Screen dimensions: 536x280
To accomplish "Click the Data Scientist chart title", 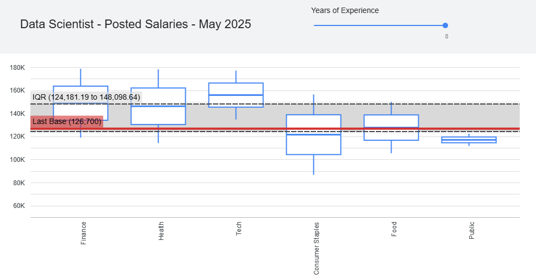I will (136, 24).
